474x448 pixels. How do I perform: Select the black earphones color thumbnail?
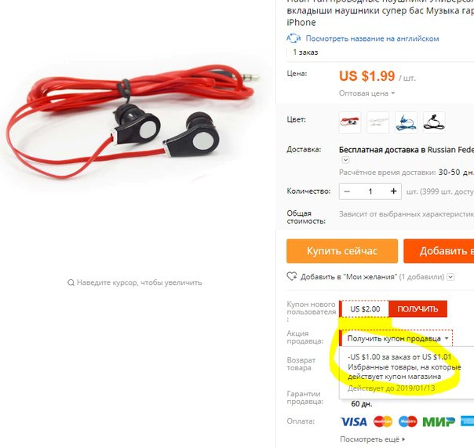tap(434, 122)
